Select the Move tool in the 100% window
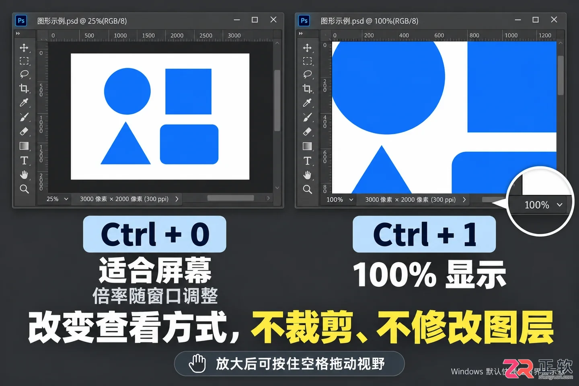The image size is (579, 386). coord(307,48)
